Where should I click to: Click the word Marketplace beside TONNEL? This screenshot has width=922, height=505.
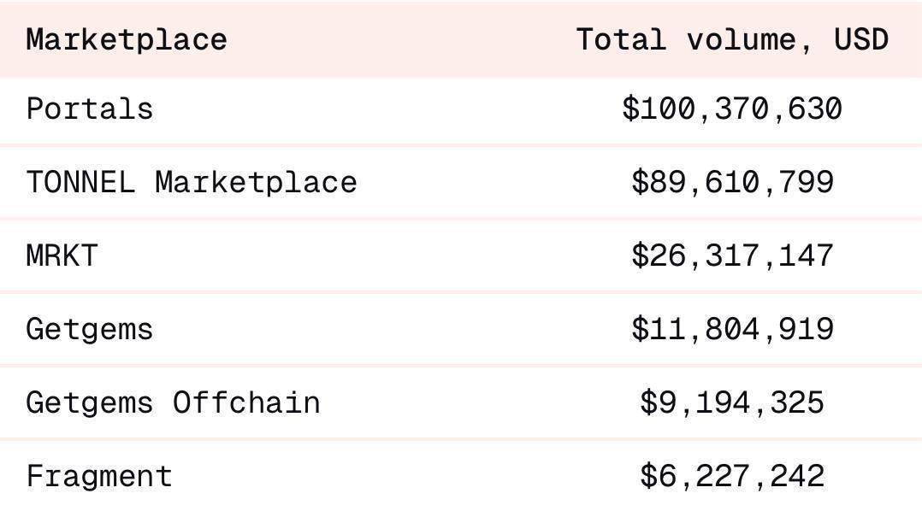pyautogui.click(x=256, y=182)
